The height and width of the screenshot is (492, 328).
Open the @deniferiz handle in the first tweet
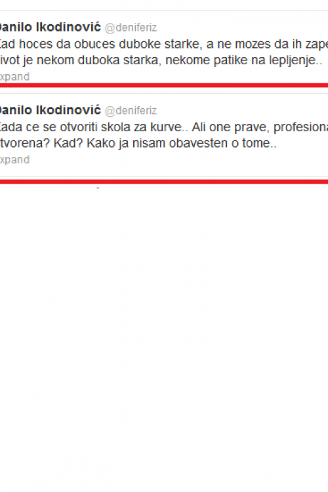(x=131, y=28)
